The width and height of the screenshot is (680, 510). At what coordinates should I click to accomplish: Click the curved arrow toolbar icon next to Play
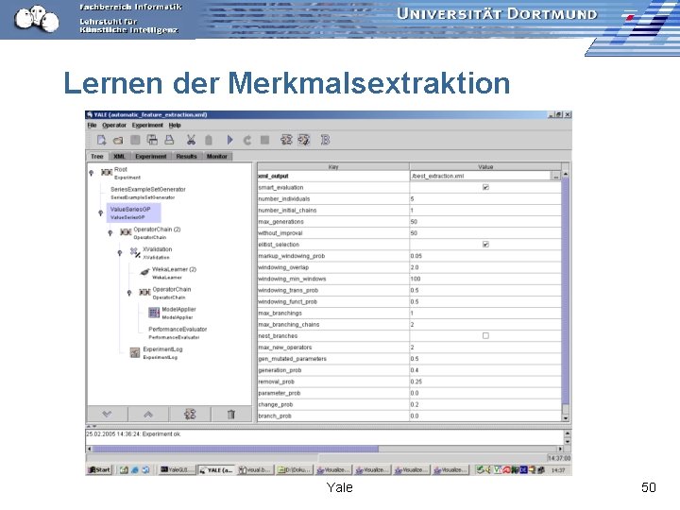coord(247,140)
